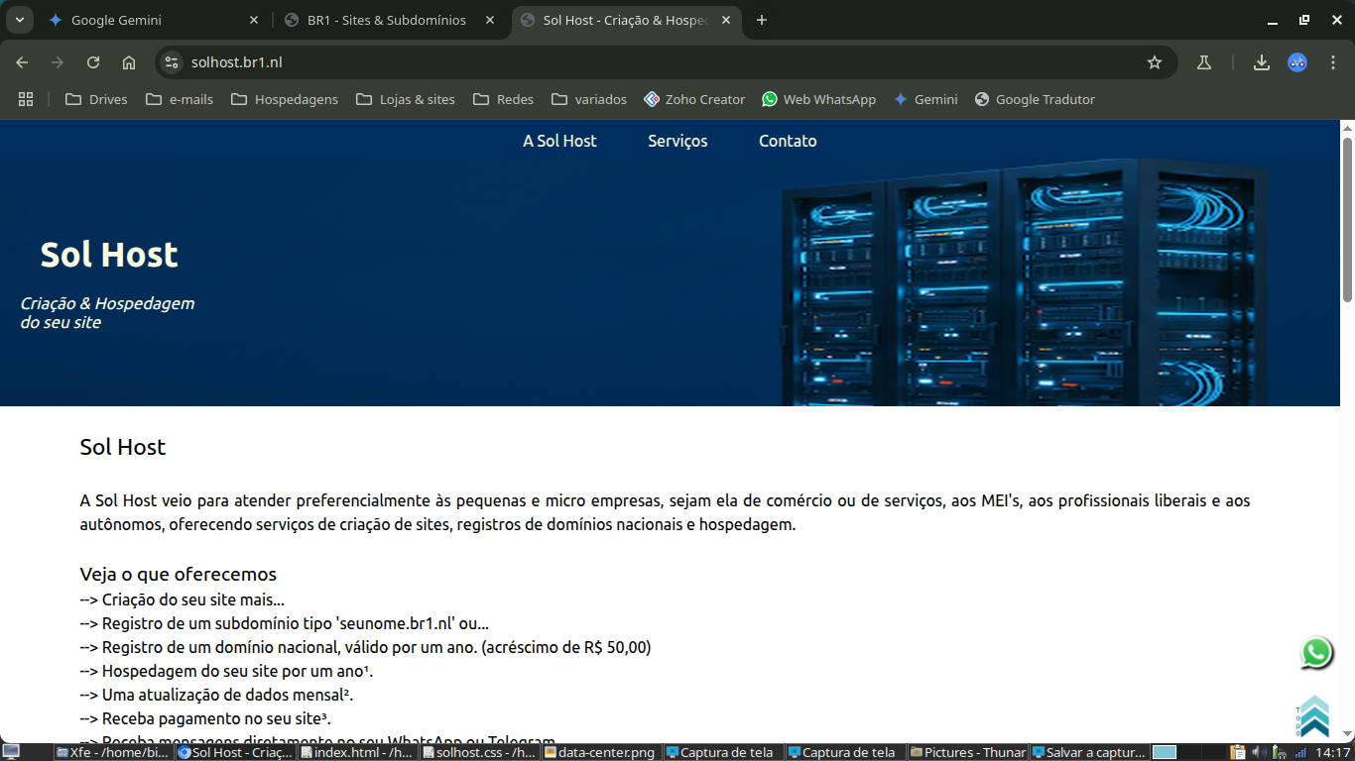Click the floating WhatsApp chat icon
Image resolution: width=1355 pixels, height=761 pixels.
pyautogui.click(x=1316, y=653)
